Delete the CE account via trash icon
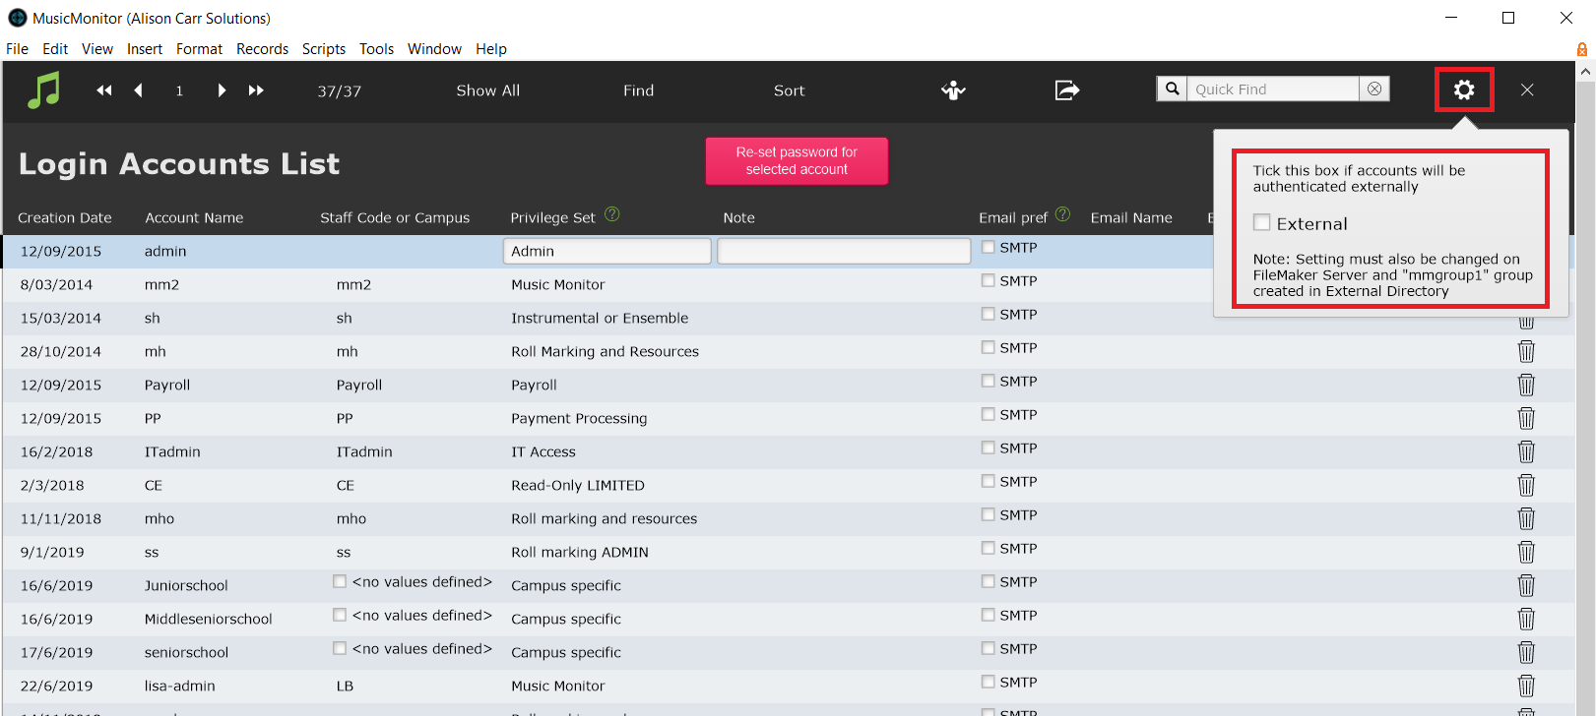The width and height of the screenshot is (1596, 716). coord(1526,485)
